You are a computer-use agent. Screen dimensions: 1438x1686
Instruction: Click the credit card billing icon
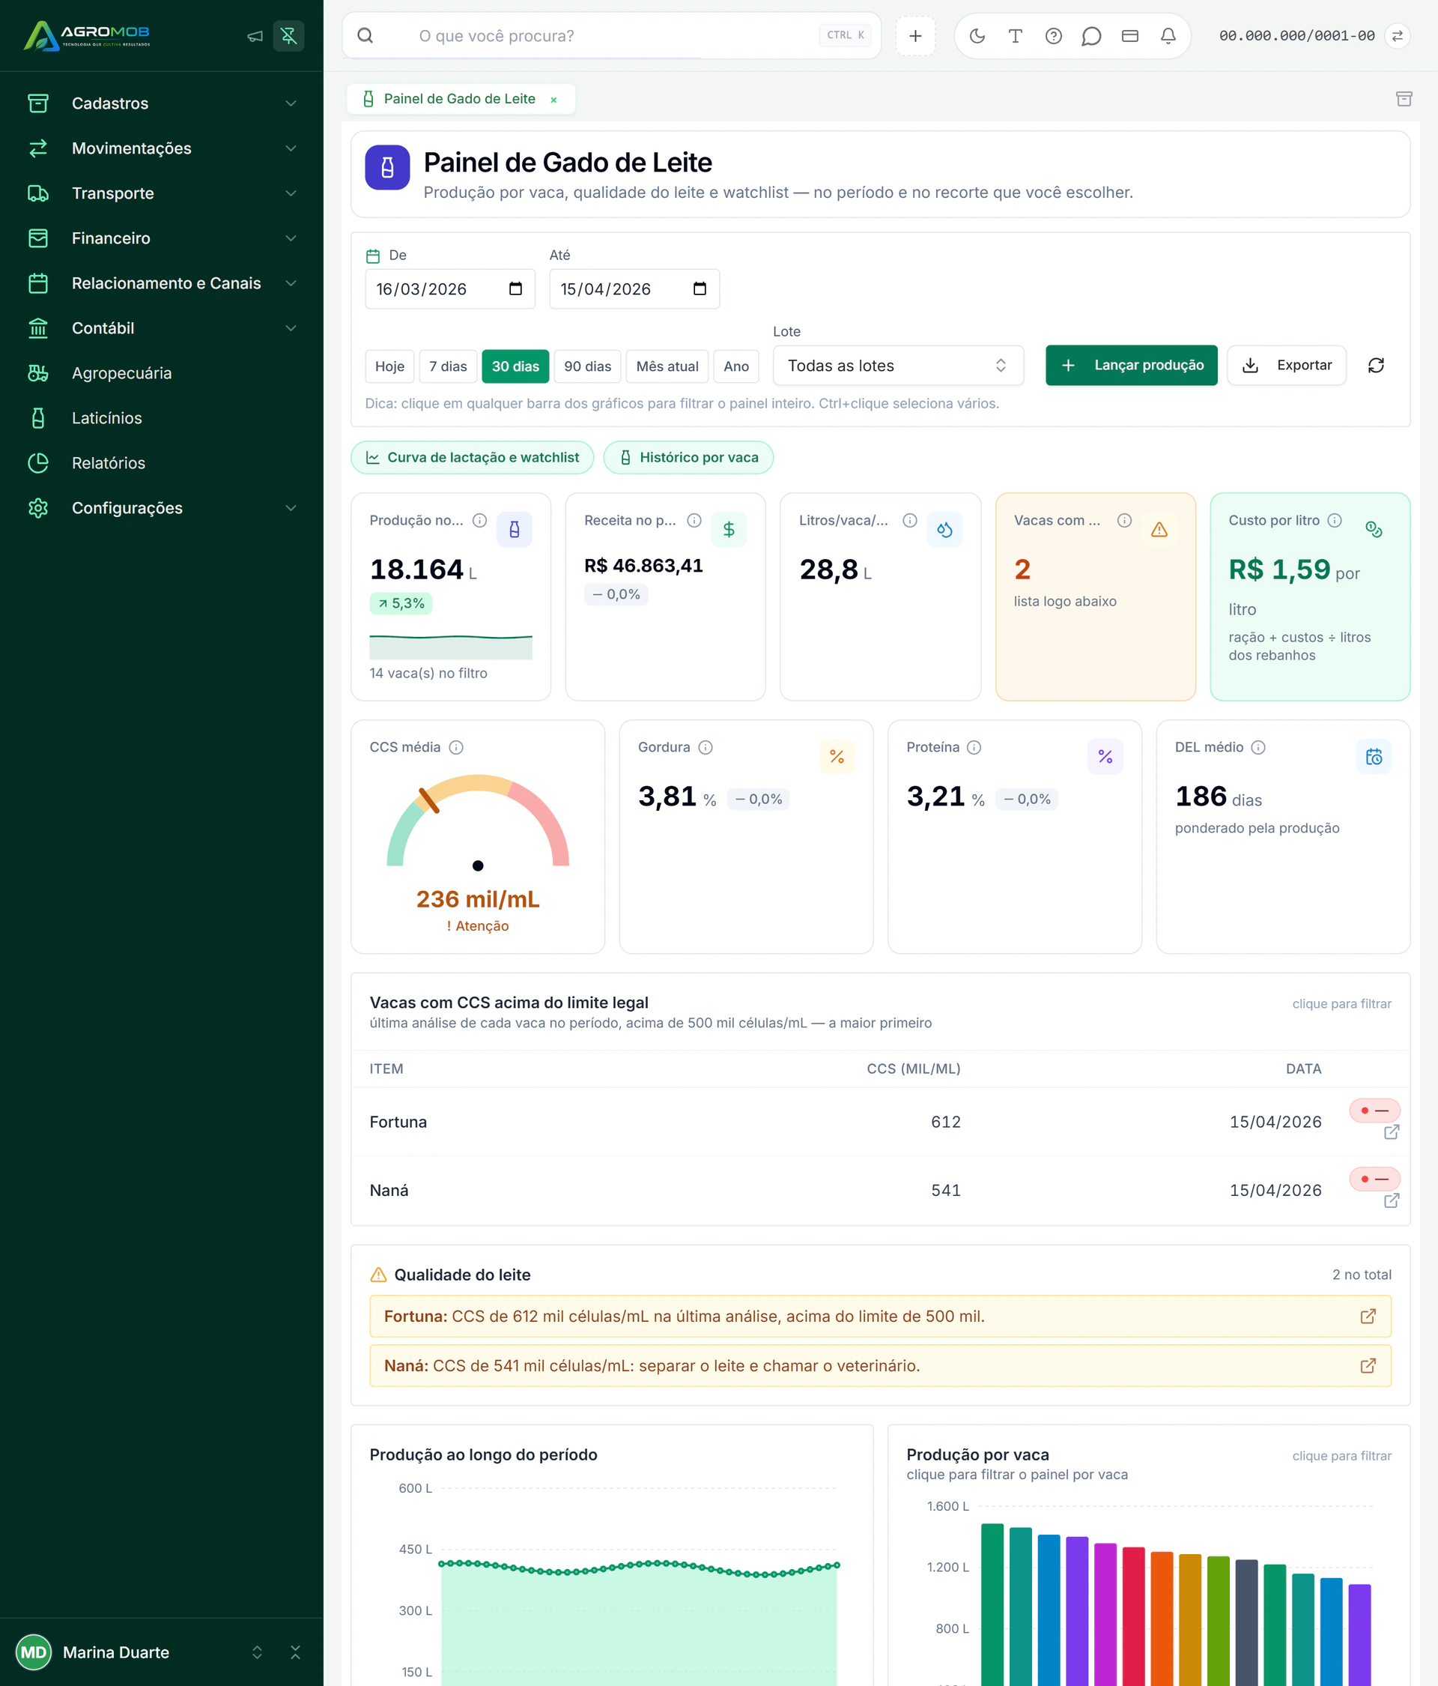(1129, 36)
